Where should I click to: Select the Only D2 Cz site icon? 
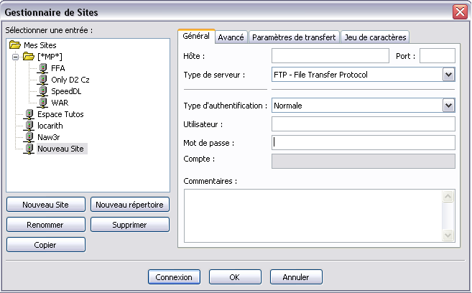coord(42,80)
